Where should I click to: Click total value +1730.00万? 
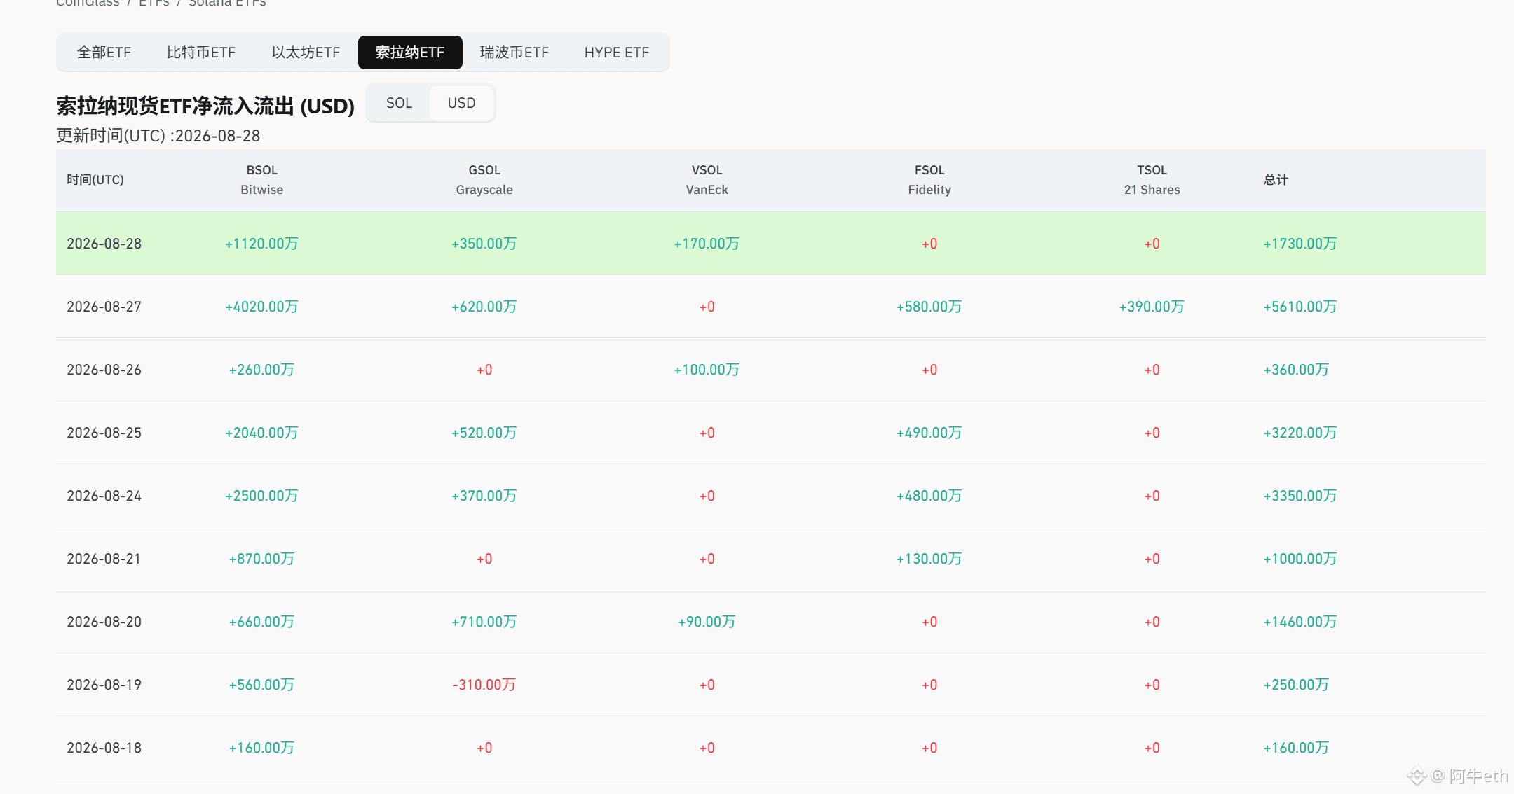[x=1300, y=244]
